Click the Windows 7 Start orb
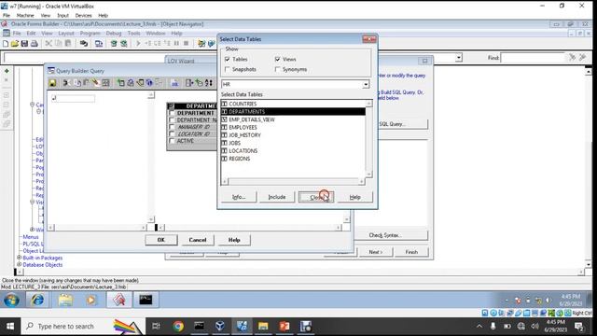The width and height of the screenshot is (597, 336). point(11,300)
